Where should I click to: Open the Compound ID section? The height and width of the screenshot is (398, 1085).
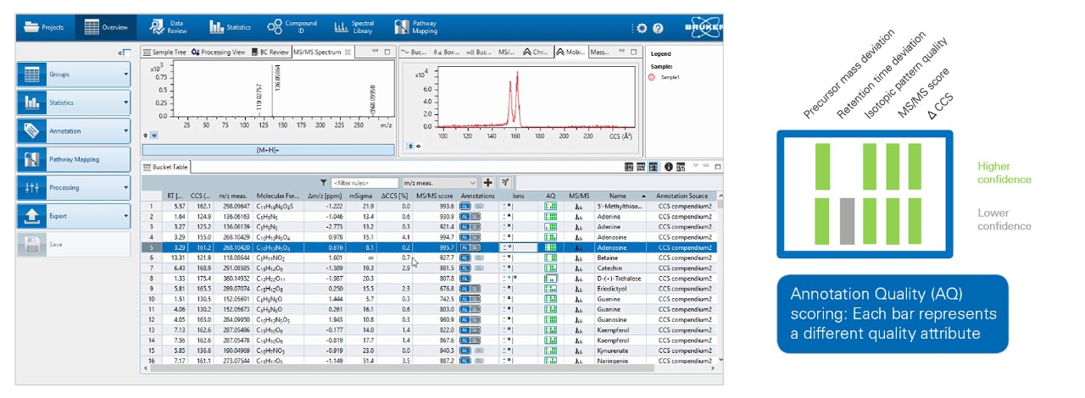(291, 27)
